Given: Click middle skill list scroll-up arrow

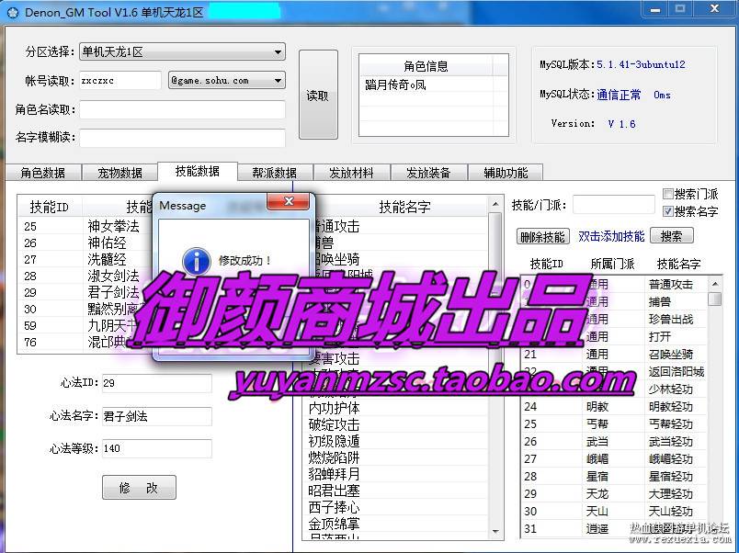Looking at the screenshot, I should tap(495, 204).
